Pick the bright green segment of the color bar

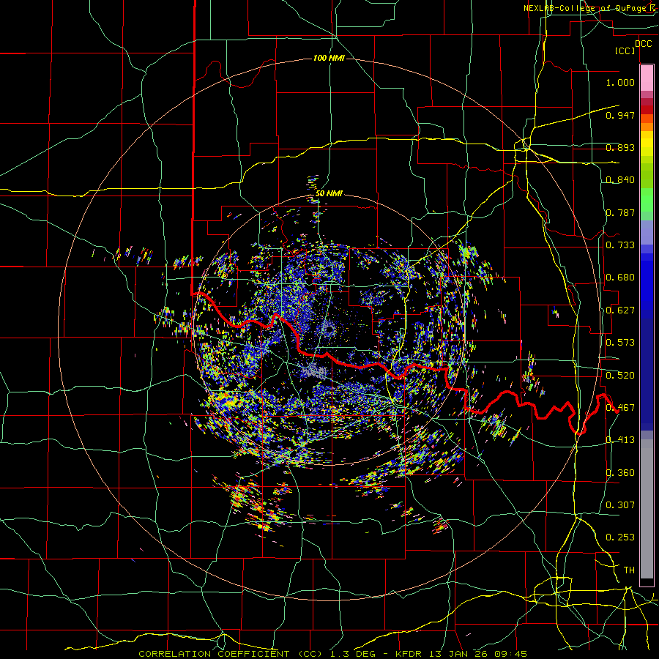647,200
